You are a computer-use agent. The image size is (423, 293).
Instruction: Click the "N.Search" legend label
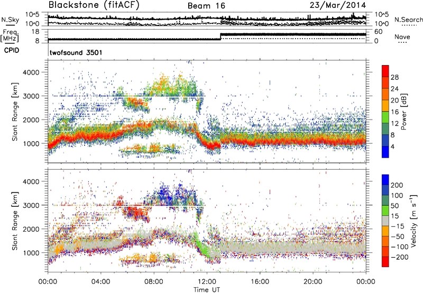coord(408,20)
